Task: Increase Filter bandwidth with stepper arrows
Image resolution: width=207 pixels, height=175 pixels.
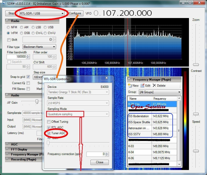Action: 28,56
